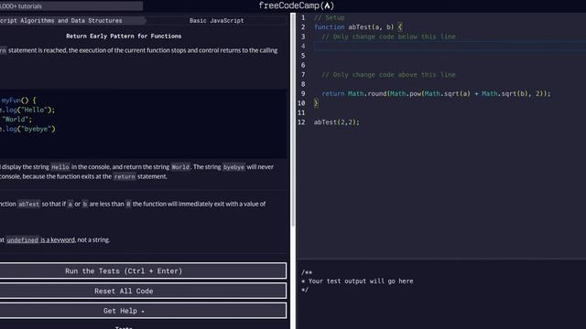
Task: Click Reset All Code button
Action: point(143,291)
